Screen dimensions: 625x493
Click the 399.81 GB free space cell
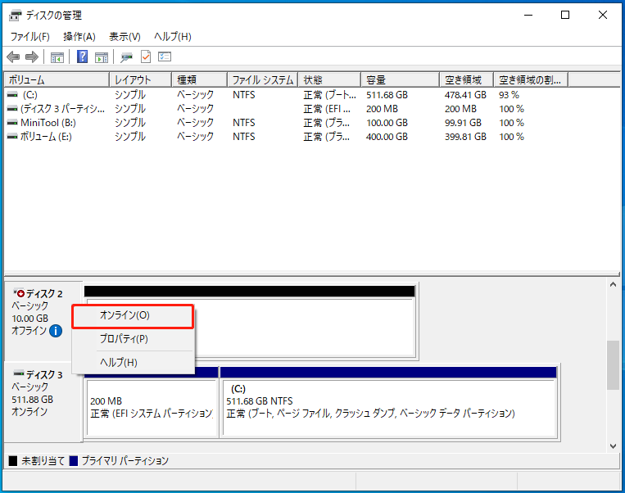point(465,137)
